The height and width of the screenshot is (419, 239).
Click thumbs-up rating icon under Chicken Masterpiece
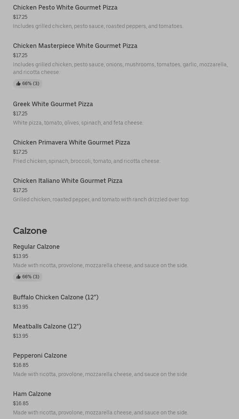point(18,84)
